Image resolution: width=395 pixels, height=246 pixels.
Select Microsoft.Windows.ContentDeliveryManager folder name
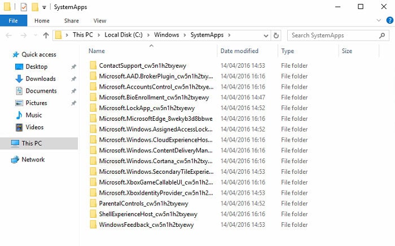click(x=156, y=150)
